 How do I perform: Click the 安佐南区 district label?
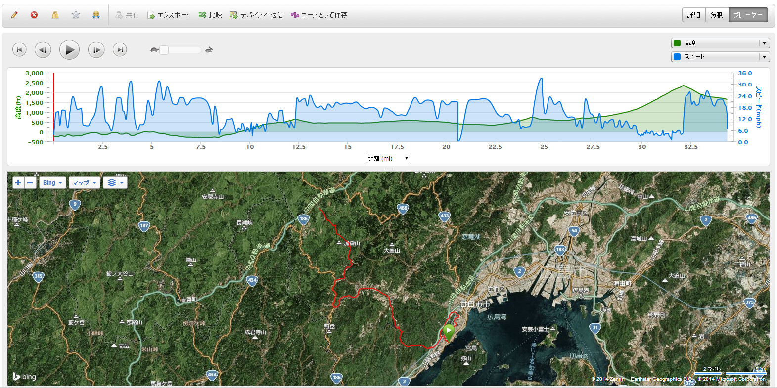click(x=576, y=213)
